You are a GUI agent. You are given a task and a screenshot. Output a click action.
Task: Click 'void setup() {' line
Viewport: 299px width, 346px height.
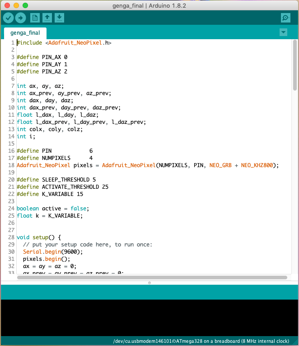tap(39, 237)
